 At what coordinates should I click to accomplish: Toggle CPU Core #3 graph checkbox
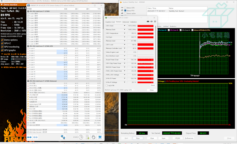169,30
